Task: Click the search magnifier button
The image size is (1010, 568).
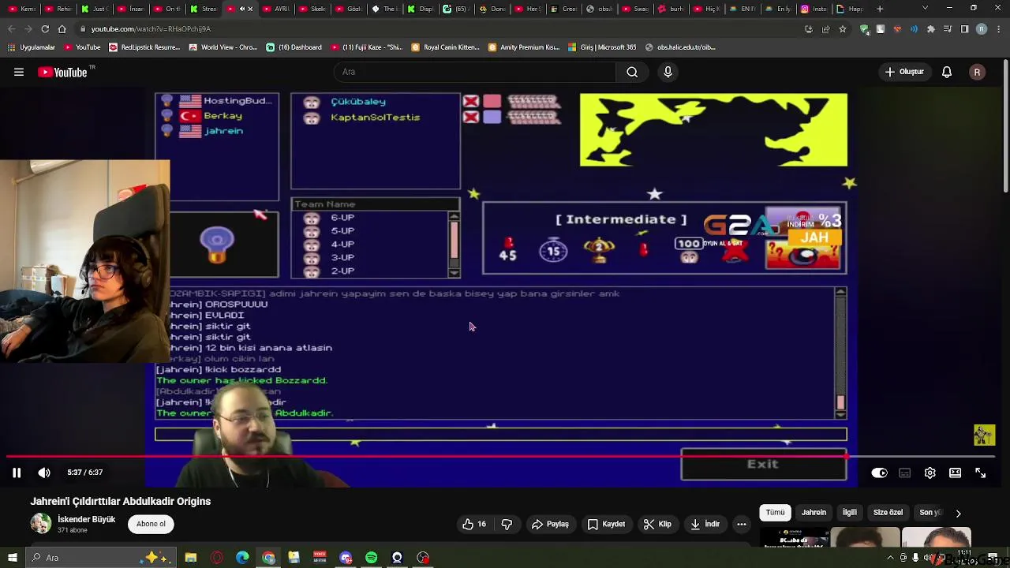Action: [632, 72]
